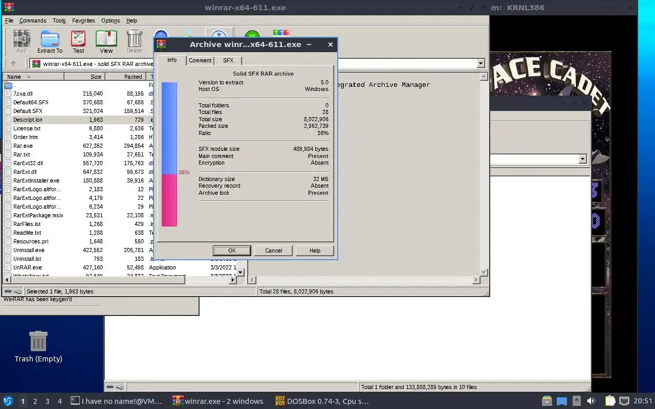This screenshot has width=655, height=409.
Task: Close the Archive info dialog
Action: pyautogui.click(x=331, y=44)
